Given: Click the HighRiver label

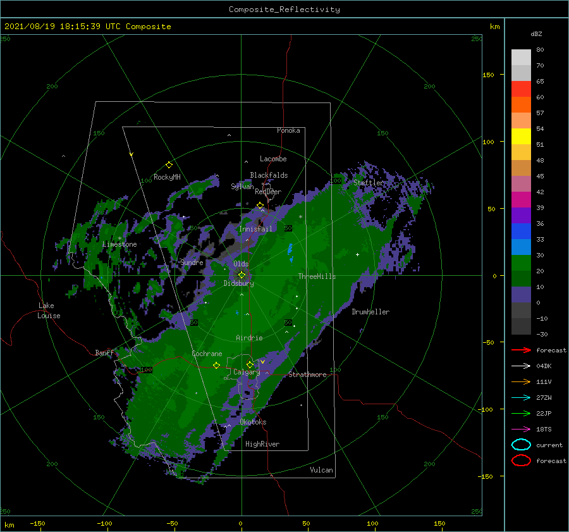Looking at the screenshot, I should click(x=262, y=444).
